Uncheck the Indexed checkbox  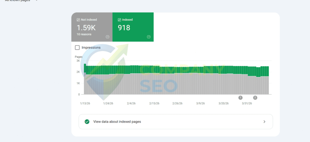click(x=119, y=20)
